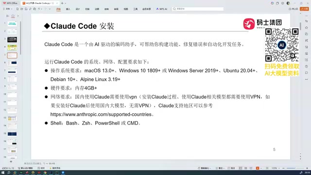Click the help question icon in right sidebar
Viewport: 311px width, 175px height.
click(x=307, y=66)
